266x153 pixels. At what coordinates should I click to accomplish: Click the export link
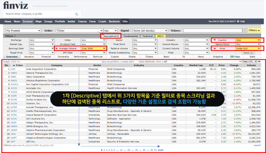point(257,146)
